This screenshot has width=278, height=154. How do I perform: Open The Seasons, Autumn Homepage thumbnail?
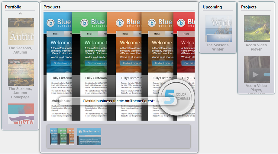click(21, 72)
